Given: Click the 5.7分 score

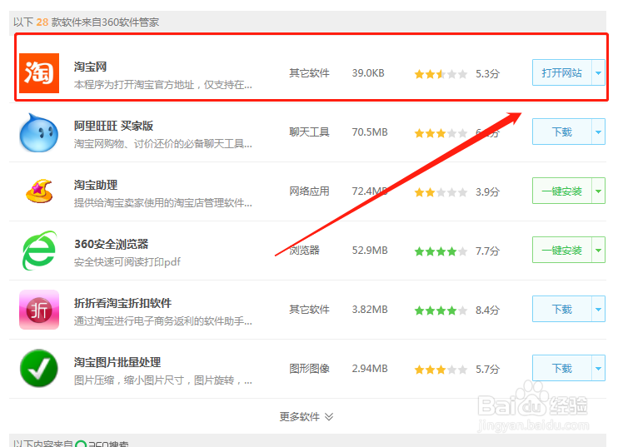Looking at the screenshot, I should tap(487, 370).
